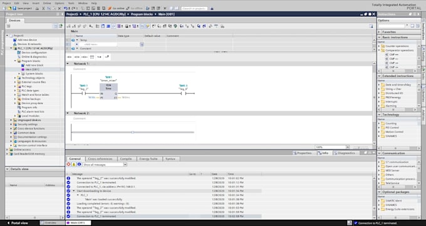Select the "'Main' was loaded successfully" message row
The height and width of the screenshot is (226, 426).
tap(164, 199)
